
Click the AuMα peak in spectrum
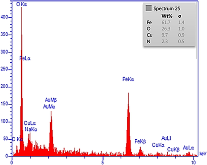click(51, 133)
